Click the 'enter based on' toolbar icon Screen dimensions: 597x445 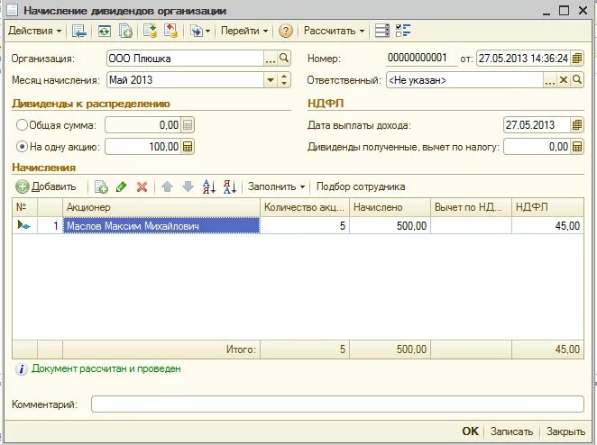tap(197, 31)
